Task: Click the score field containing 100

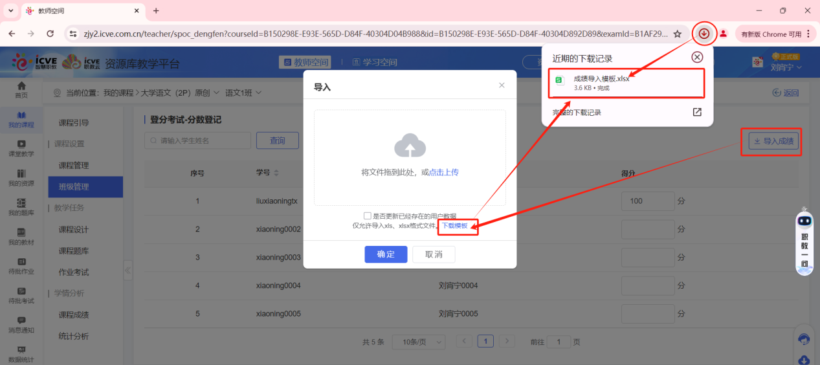Action: (x=648, y=201)
